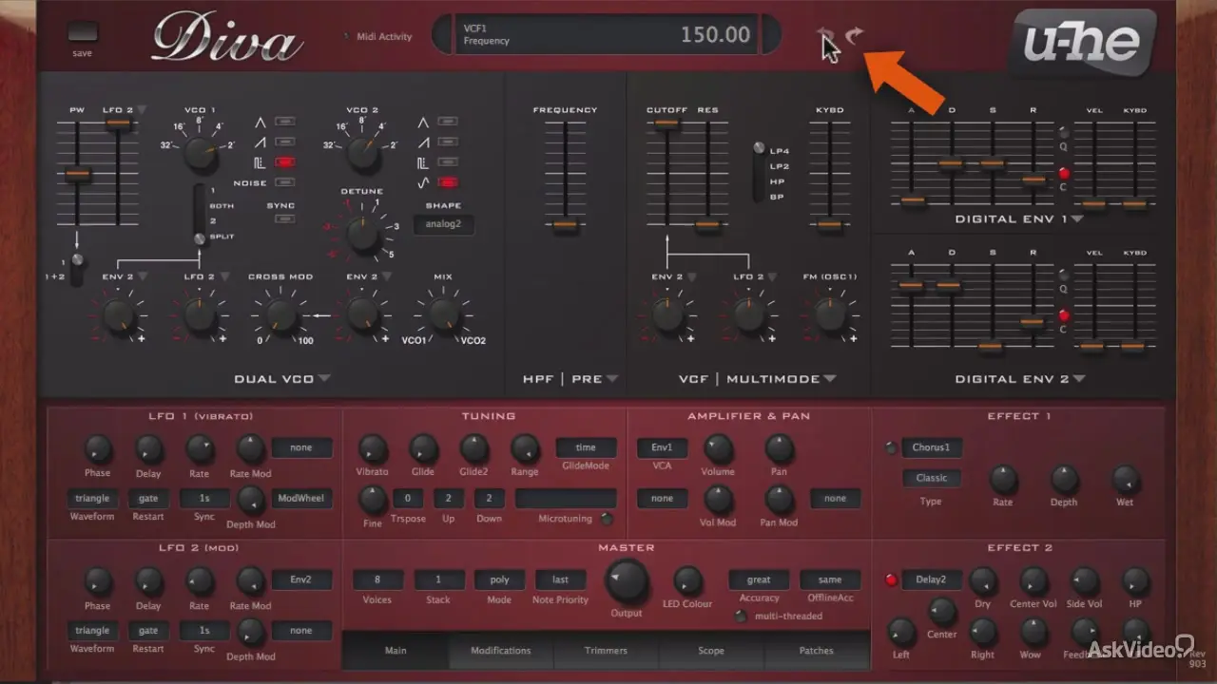The width and height of the screenshot is (1217, 684).
Task: Open VCF Multimode filter model dropdown
Action: (830, 378)
